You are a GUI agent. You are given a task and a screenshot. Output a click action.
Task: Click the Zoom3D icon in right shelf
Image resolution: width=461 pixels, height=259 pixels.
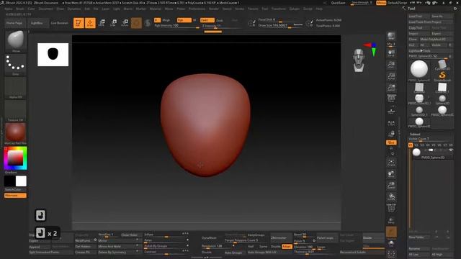tap(391, 186)
